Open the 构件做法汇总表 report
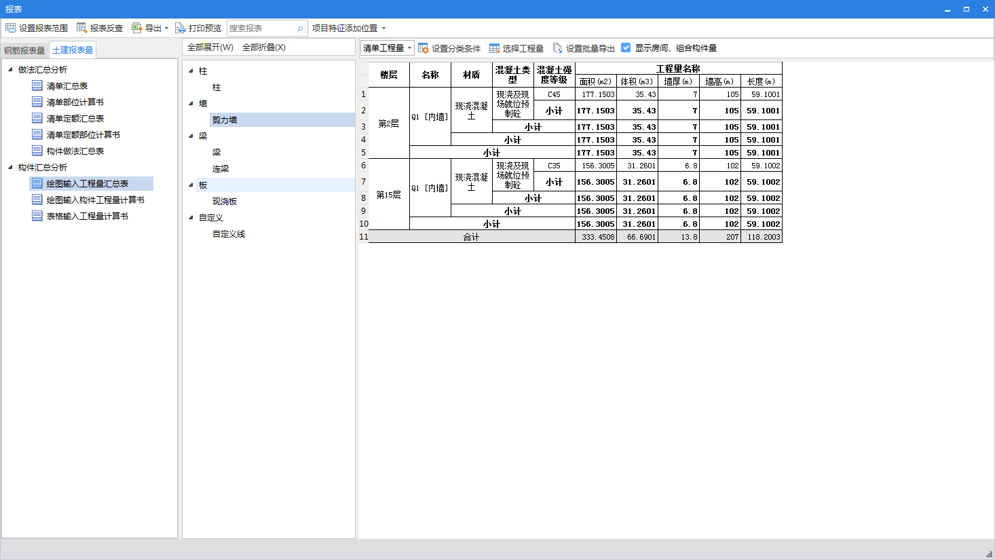 coord(75,151)
